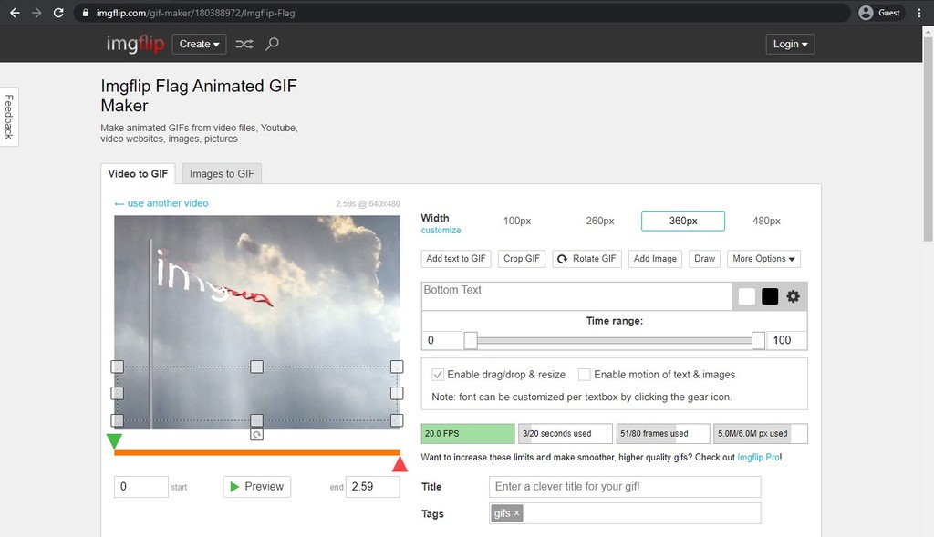Click the imgflip logo
Image resolution: width=934 pixels, height=537 pixels.
click(x=134, y=44)
